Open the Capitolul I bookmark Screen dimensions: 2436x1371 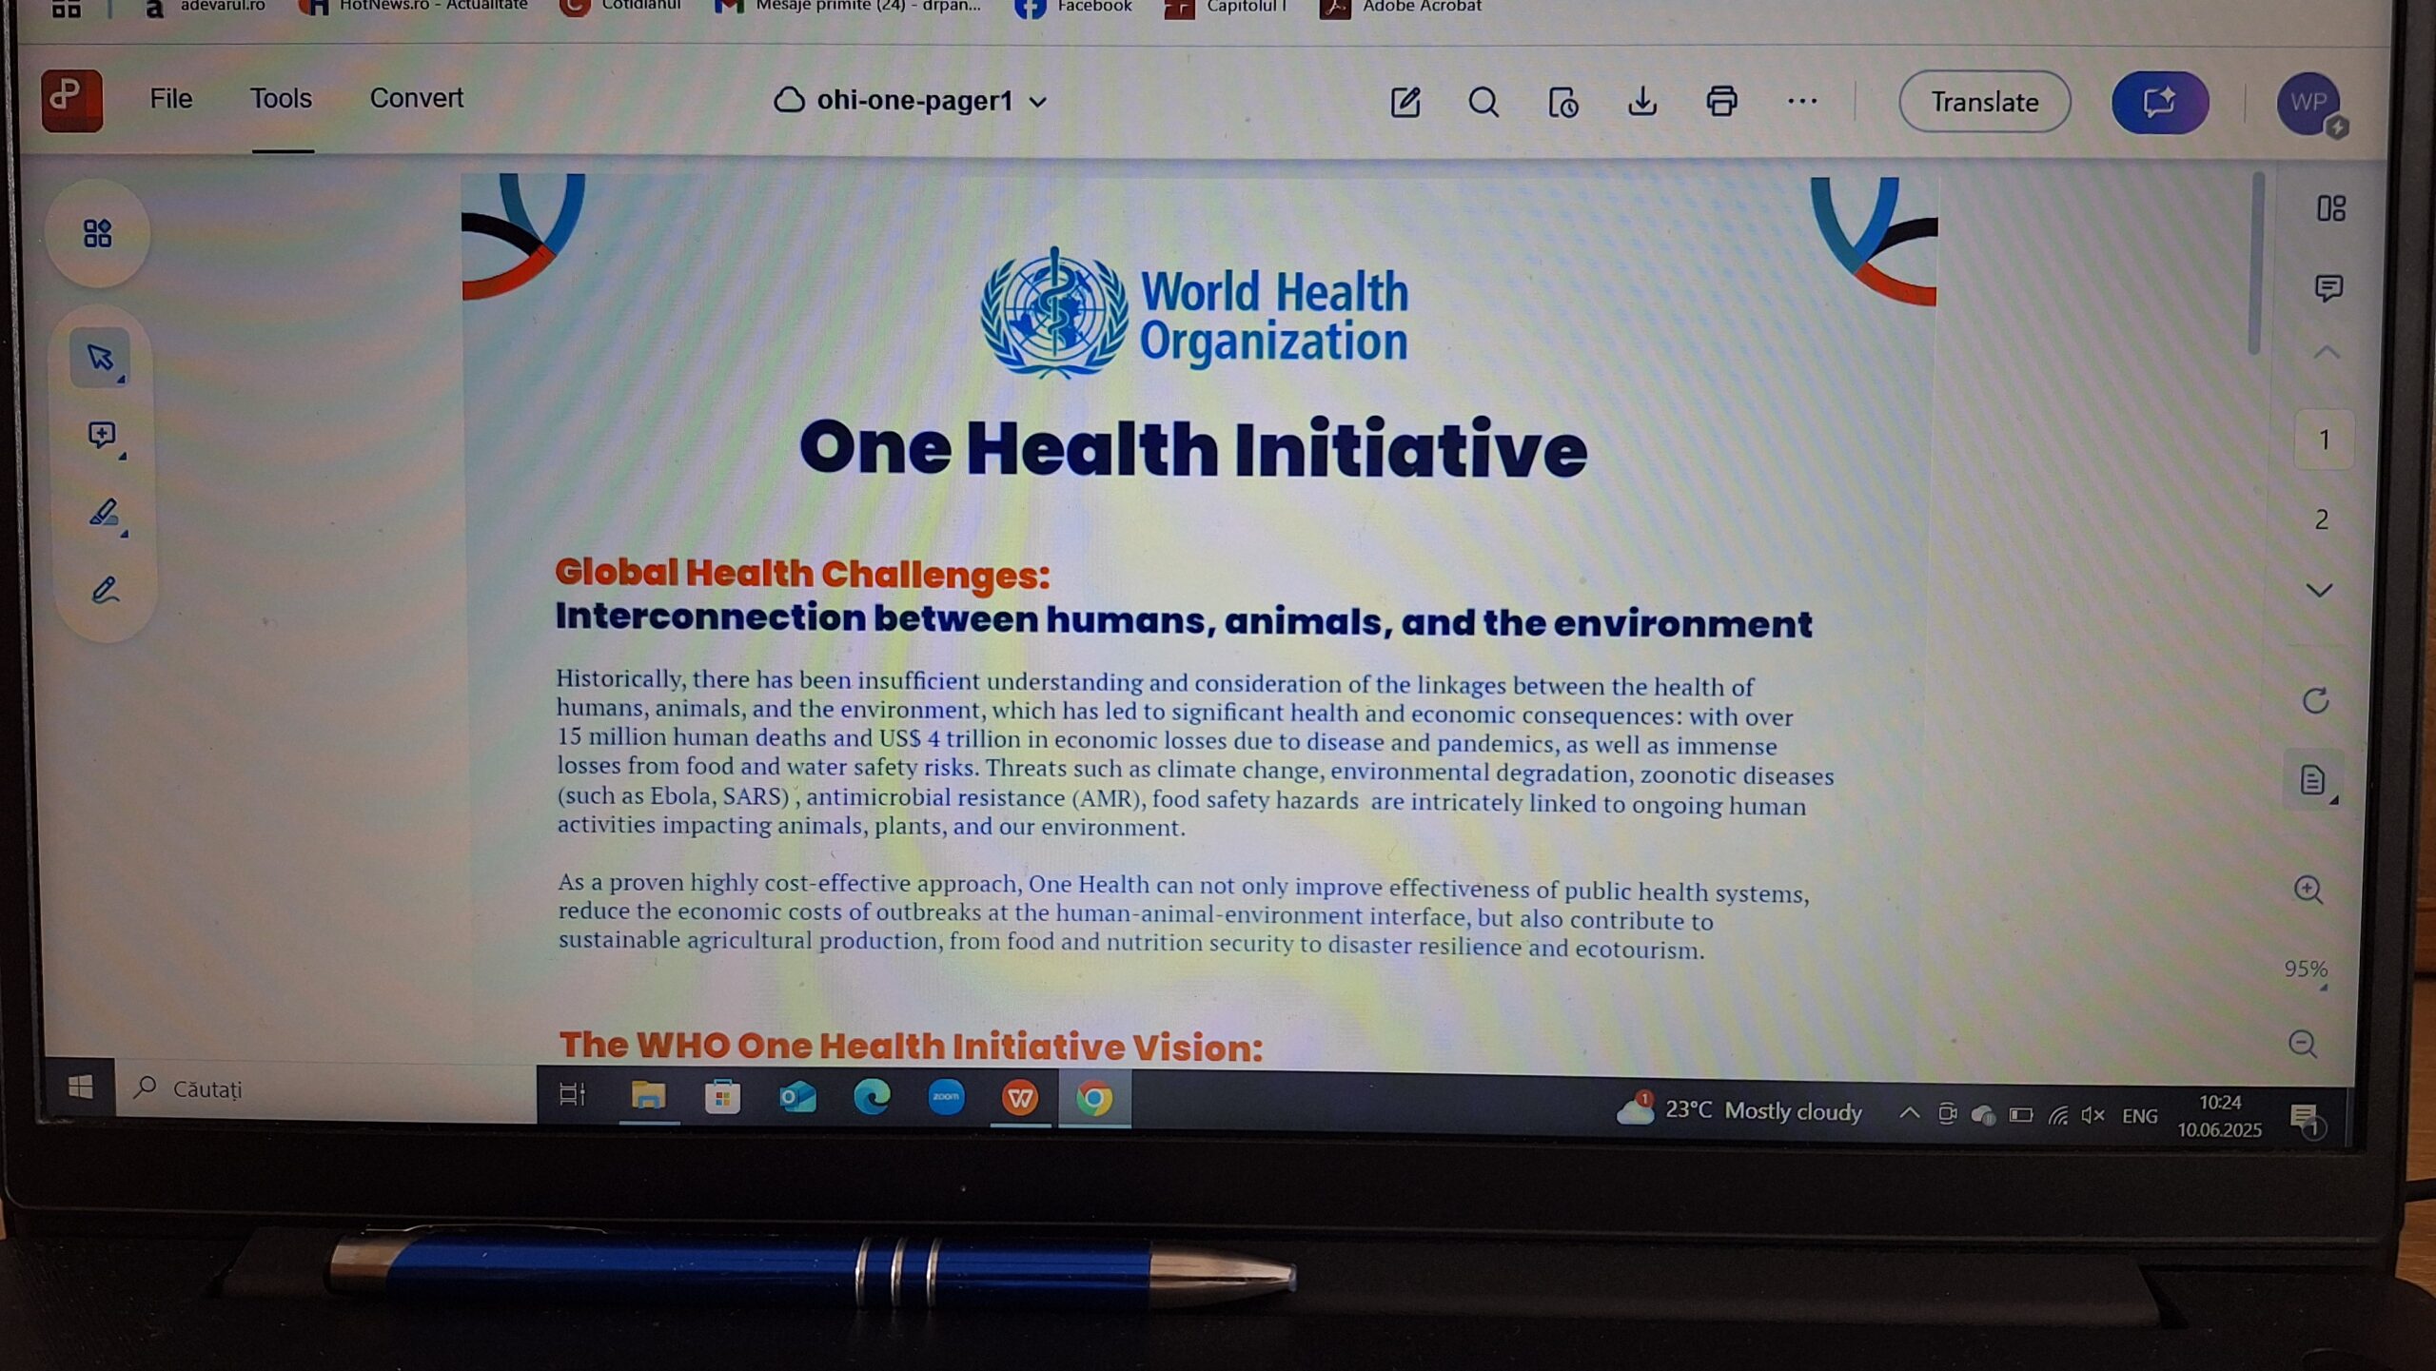tap(1226, 8)
